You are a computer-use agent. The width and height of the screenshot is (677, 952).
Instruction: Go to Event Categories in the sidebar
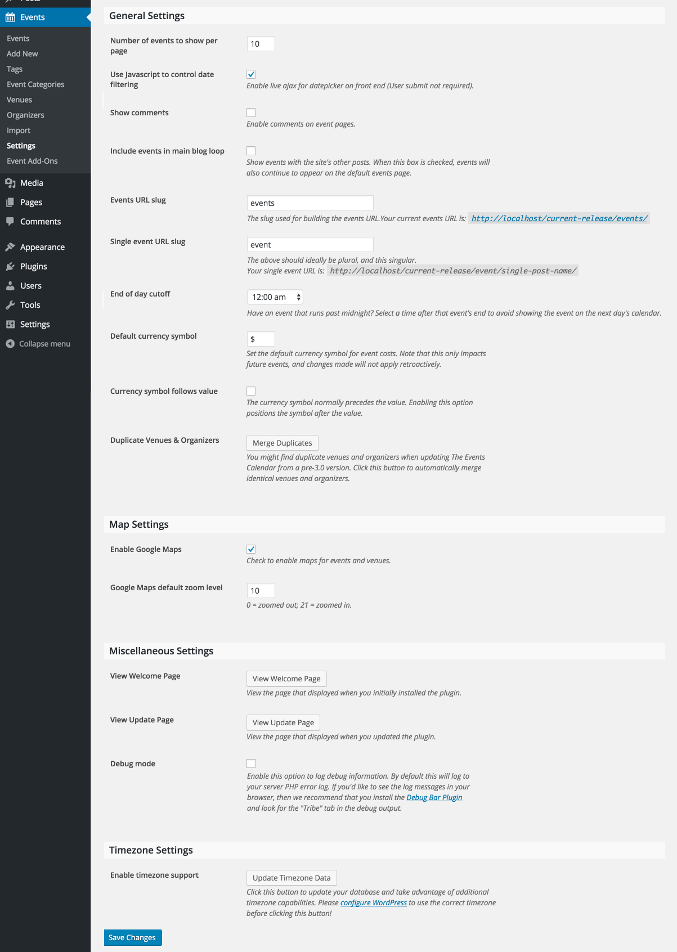(35, 84)
